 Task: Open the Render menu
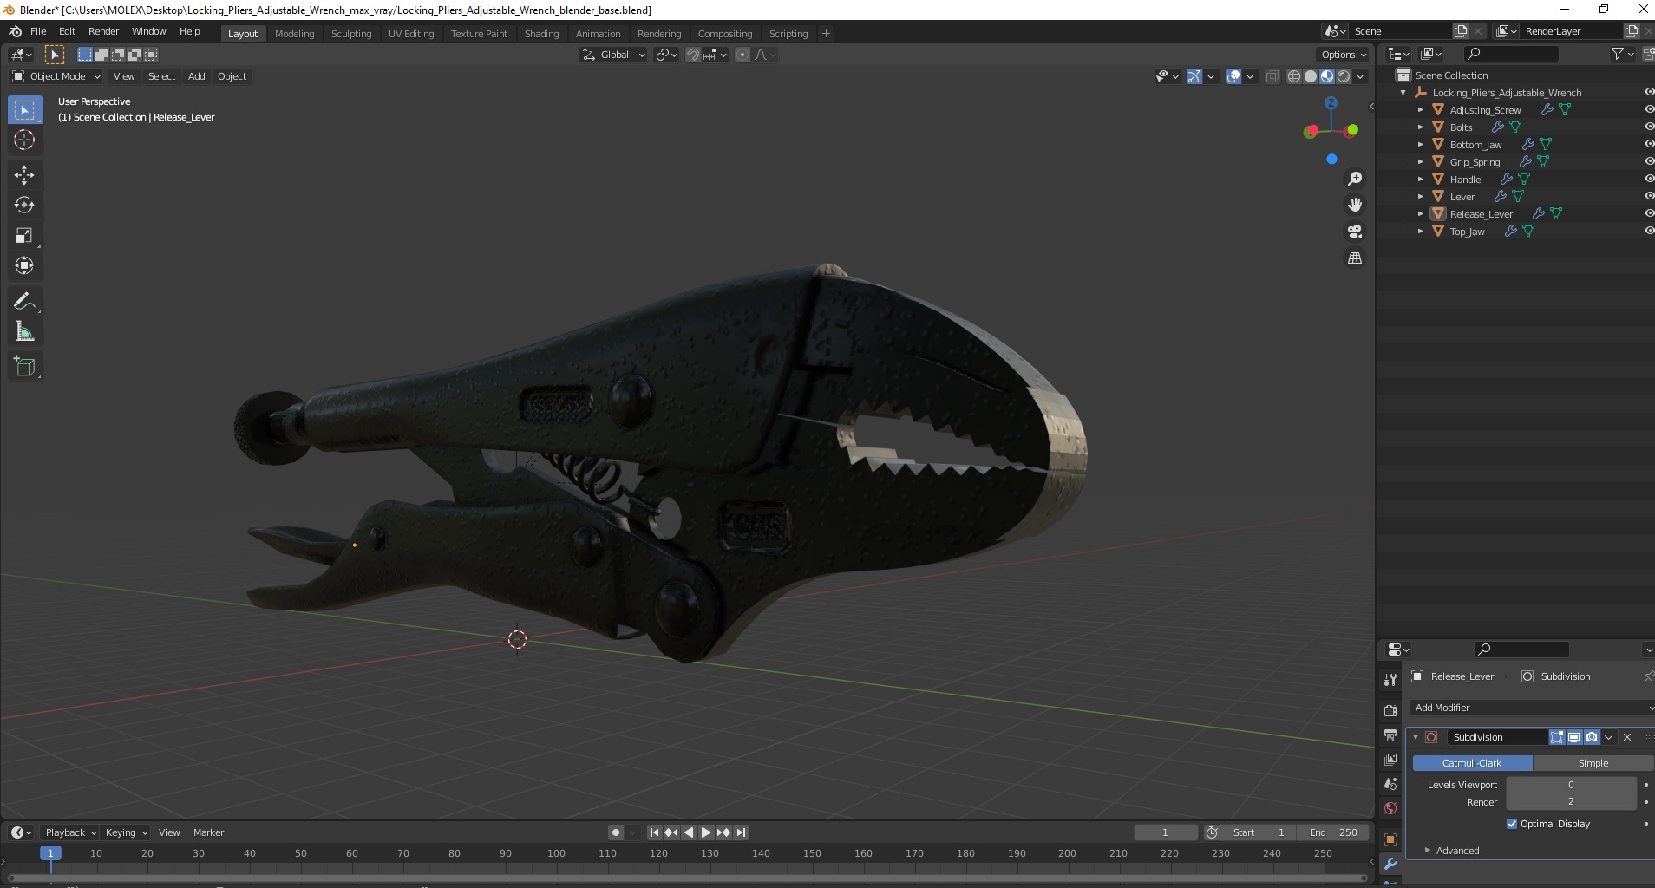(x=103, y=31)
